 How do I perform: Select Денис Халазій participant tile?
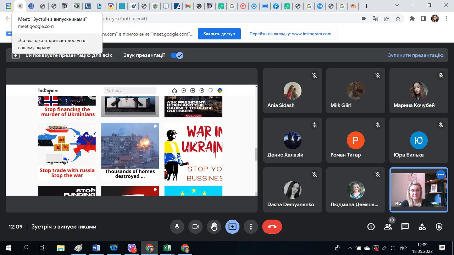pos(293,140)
